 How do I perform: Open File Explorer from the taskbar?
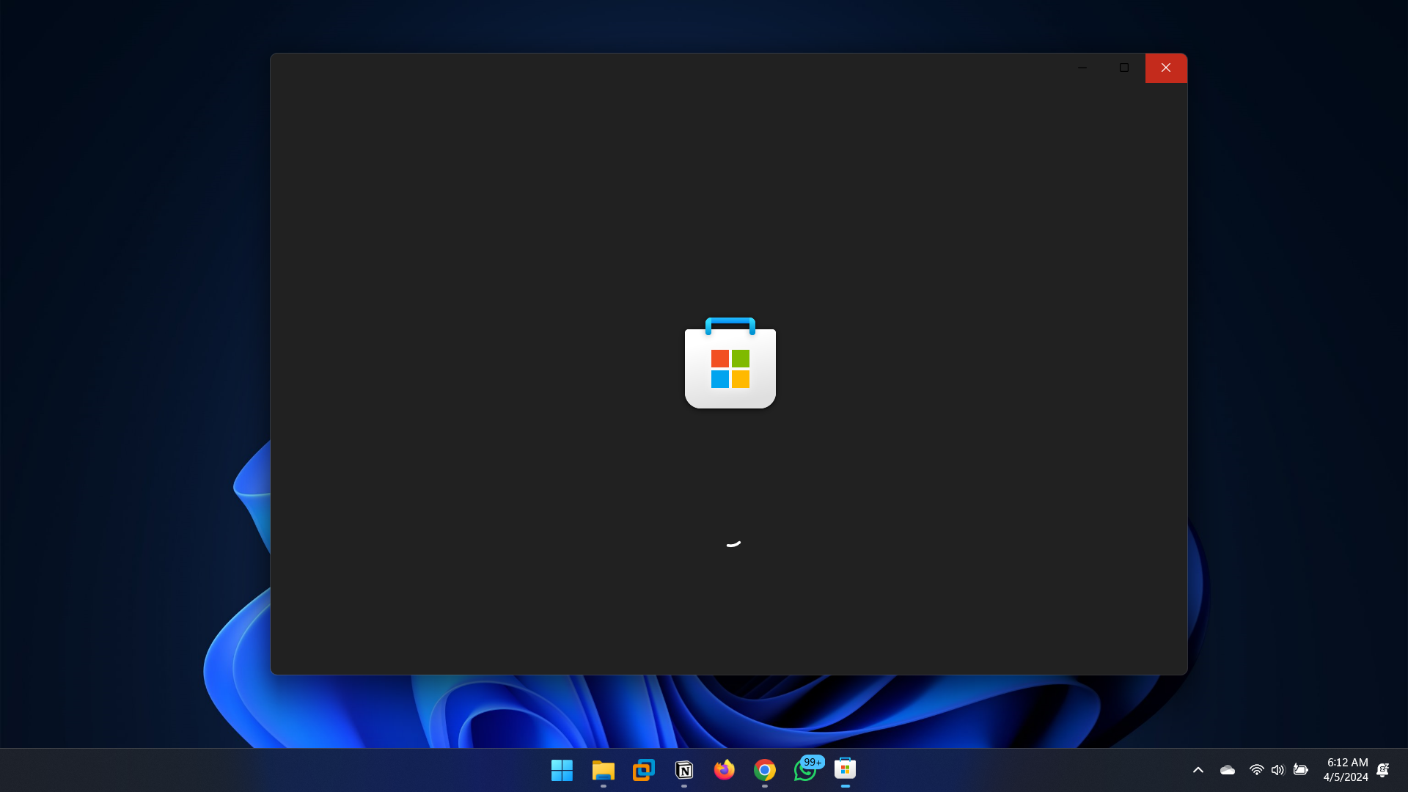[603, 770]
